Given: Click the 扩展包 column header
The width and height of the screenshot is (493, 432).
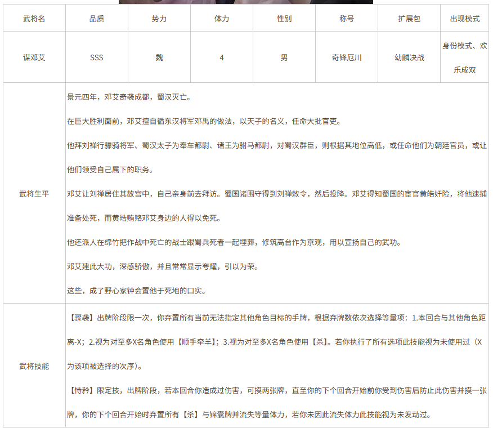Looking at the screenshot, I should [409, 19].
